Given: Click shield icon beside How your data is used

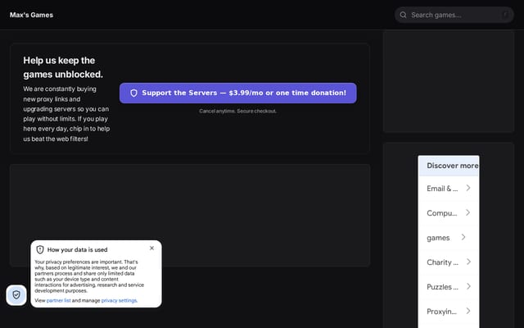Looking at the screenshot, I should pos(40,249).
